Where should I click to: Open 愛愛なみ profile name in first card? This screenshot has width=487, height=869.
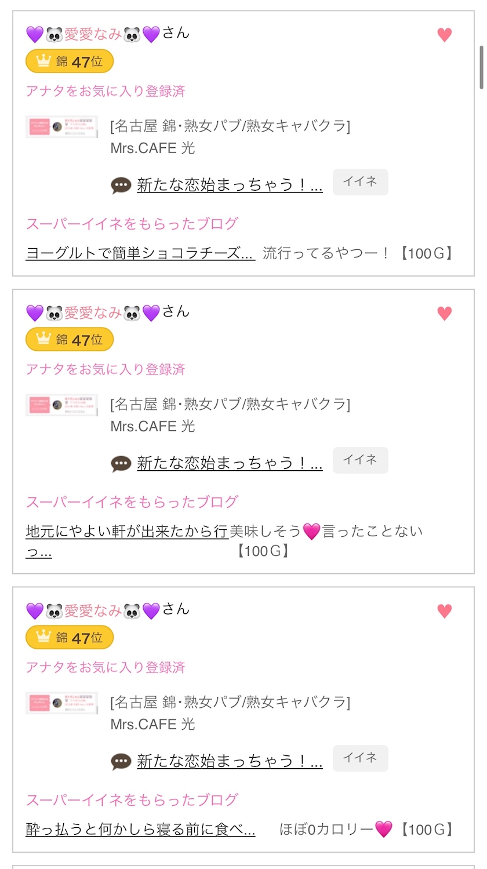tap(93, 35)
